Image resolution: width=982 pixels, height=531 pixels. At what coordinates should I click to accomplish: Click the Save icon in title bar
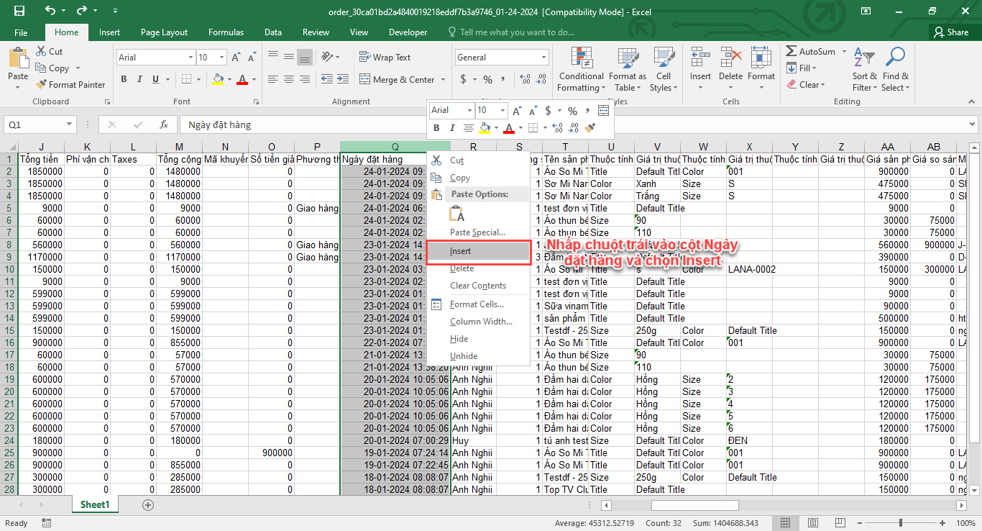tap(19, 12)
